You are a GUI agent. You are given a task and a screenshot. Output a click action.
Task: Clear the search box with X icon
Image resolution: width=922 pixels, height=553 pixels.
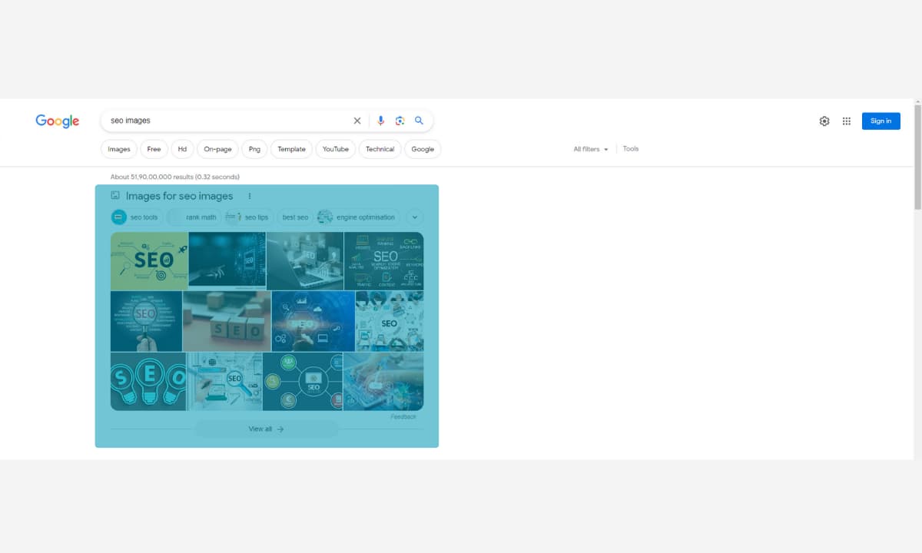click(x=357, y=121)
